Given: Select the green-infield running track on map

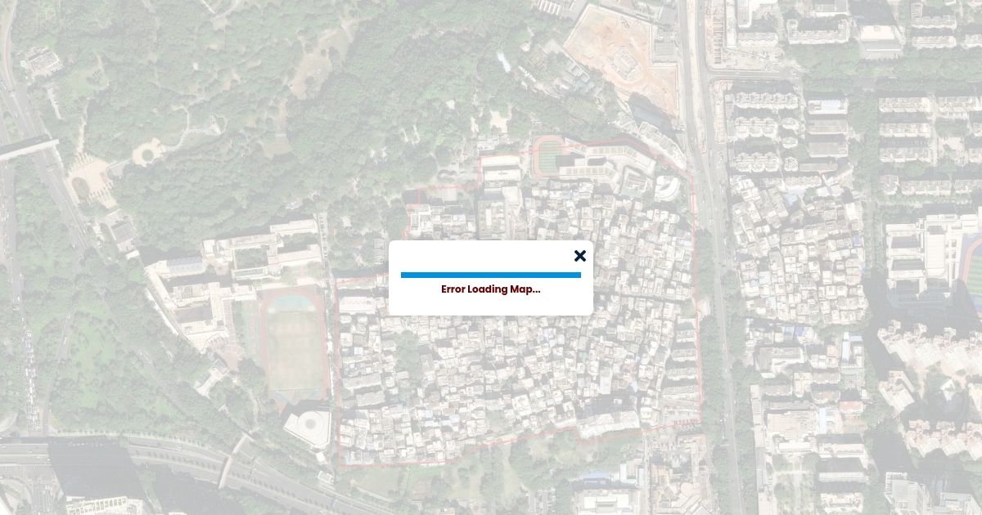Looking at the screenshot, I should [554, 154].
